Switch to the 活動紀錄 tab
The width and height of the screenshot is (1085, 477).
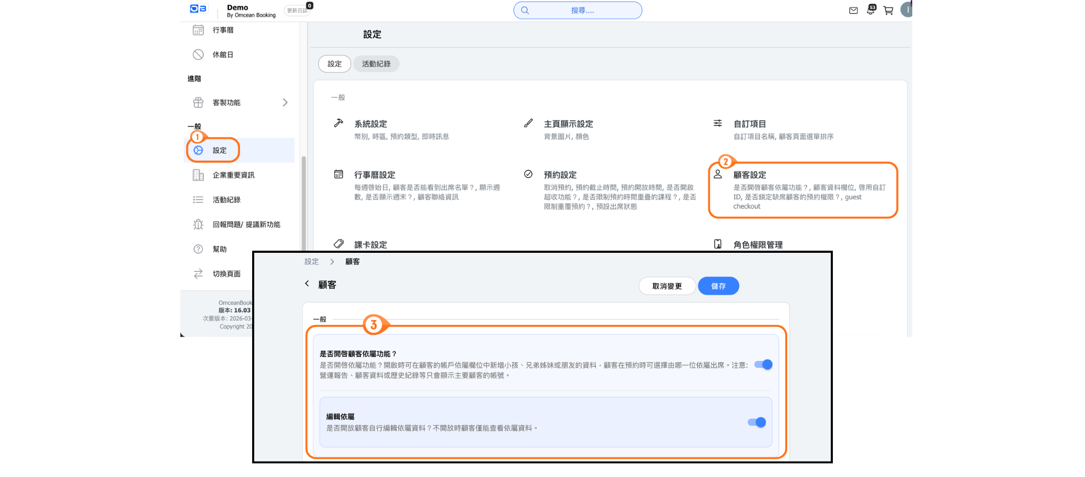[376, 64]
